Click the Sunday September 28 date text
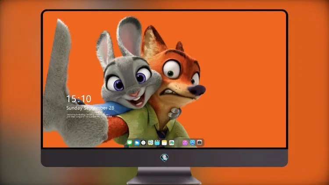Image resolution: width=329 pixels, height=185 pixels. tap(90, 108)
